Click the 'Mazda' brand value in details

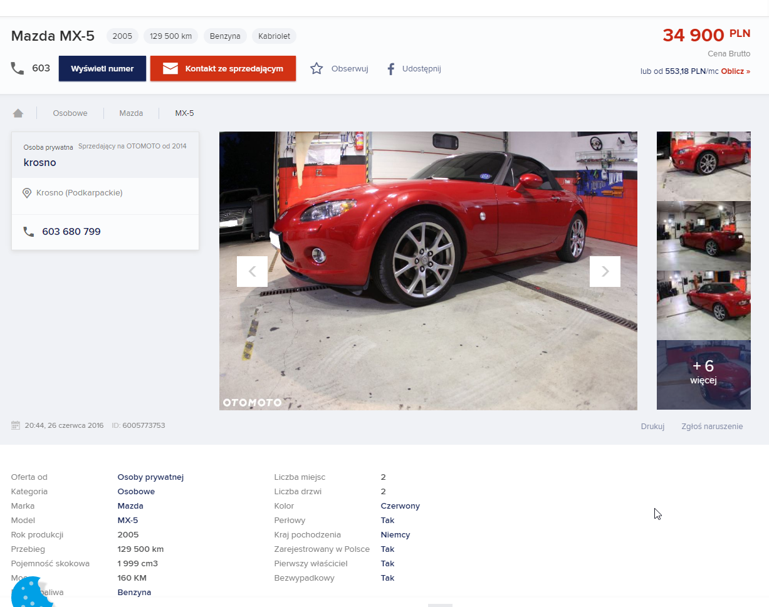pyautogui.click(x=130, y=506)
